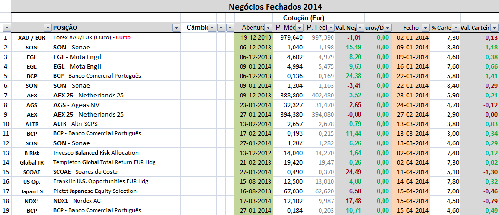Select the 'ALTR - Altri SGPS' position cell
This screenshot has width=499, height=215.
116,124
